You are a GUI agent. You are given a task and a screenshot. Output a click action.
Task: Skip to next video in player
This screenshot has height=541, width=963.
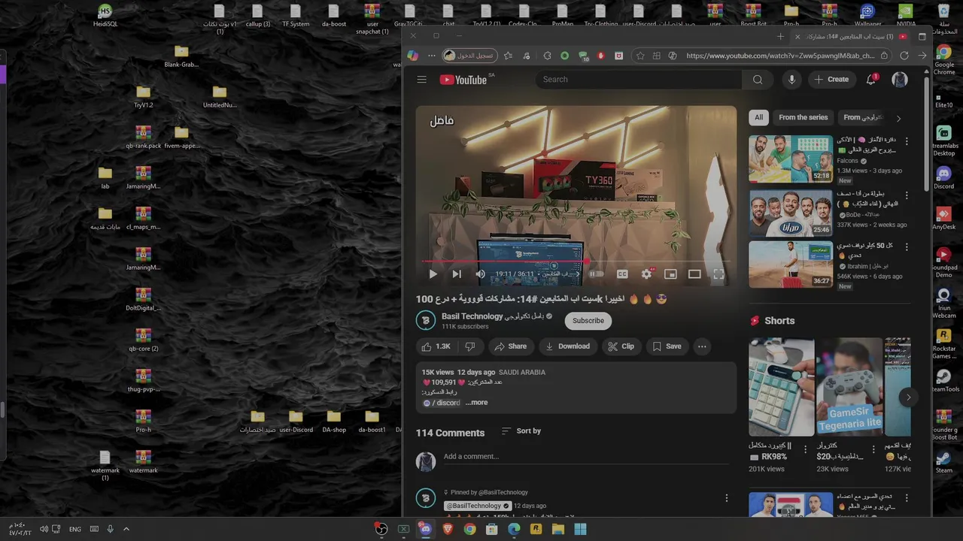[x=457, y=274]
